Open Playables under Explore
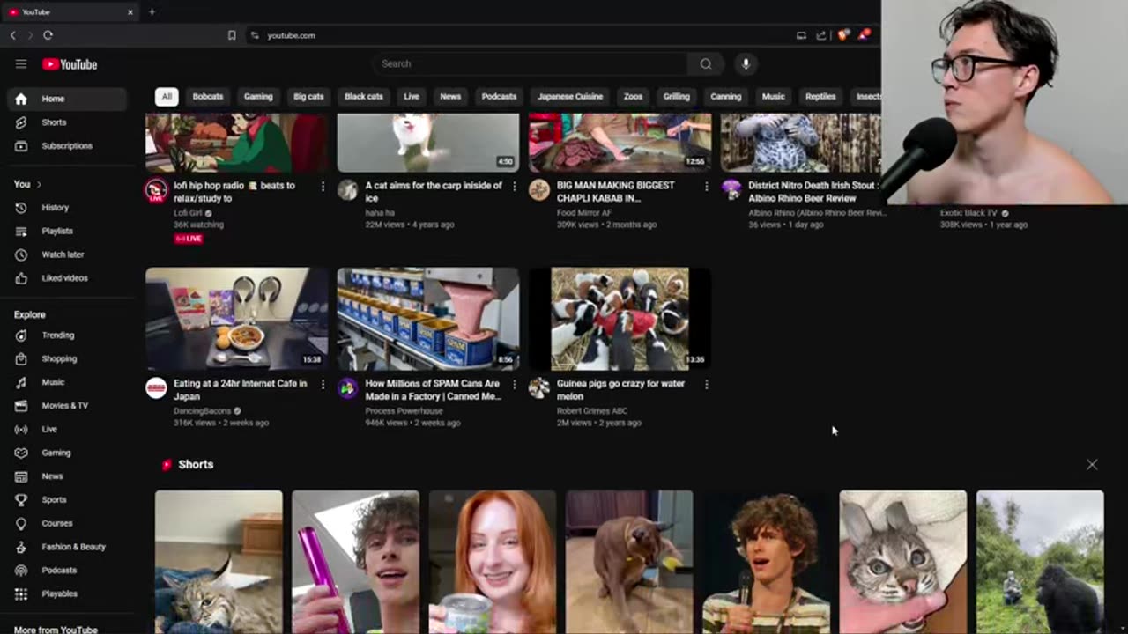Viewport: 1128px width, 634px height. click(x=67, y=593)
